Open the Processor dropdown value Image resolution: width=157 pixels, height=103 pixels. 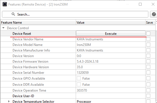tap(111, 101)
